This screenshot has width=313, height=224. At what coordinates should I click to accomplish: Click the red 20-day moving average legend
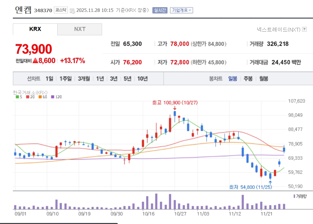click(x=30, y=97)
